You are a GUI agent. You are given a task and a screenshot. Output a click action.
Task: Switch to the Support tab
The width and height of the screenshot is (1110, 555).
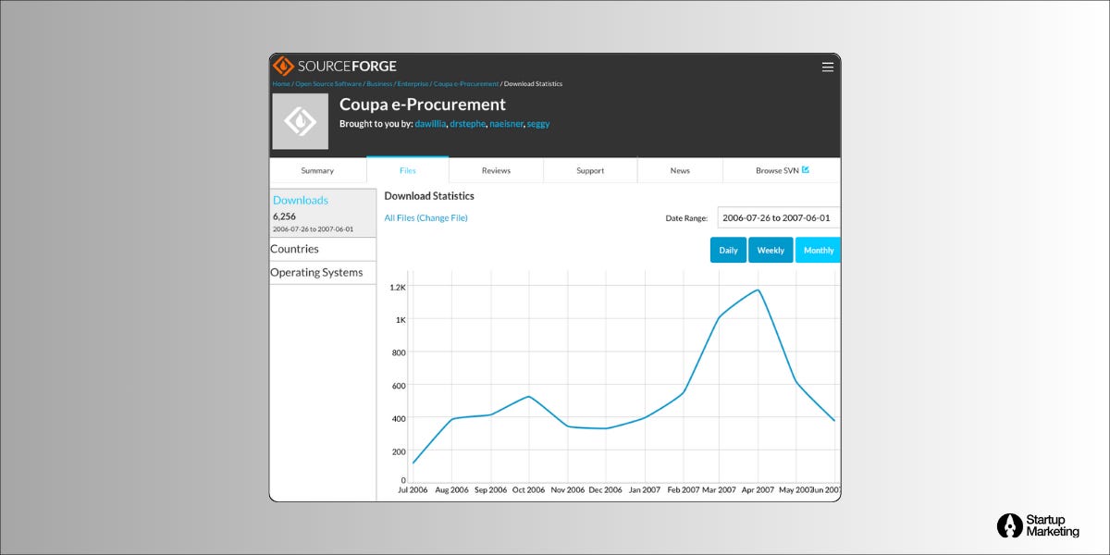pyautogui.click(x=590, y=170)
